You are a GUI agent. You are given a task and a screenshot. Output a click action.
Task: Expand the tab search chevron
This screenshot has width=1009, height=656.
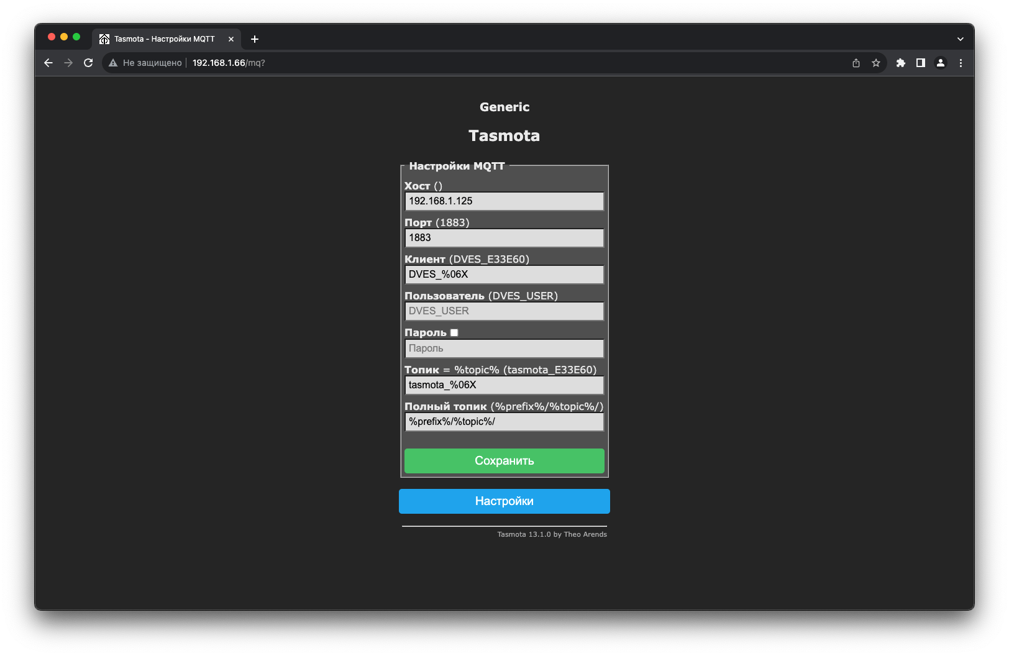pos(961,39)
